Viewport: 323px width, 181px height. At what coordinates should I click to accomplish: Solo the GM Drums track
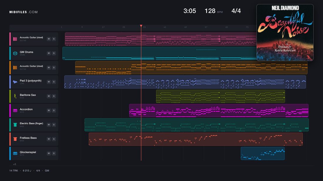click(x=54, y=53)
